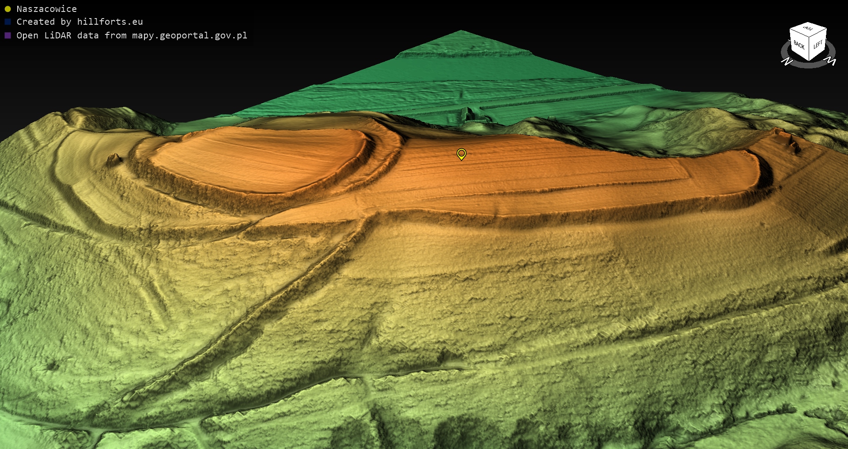Click the cube edge between TOP and LEFT

click(x=818, y=33)
